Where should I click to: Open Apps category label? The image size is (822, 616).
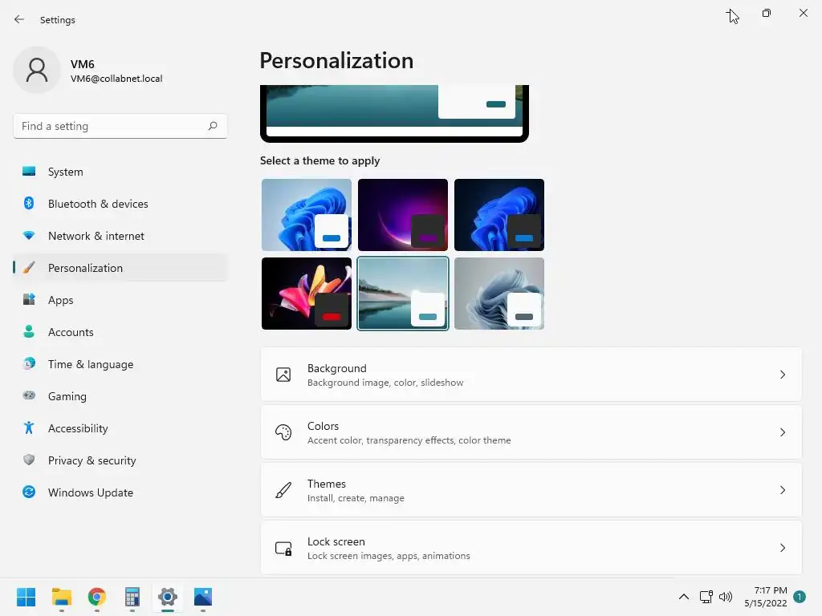pos(61,300)
